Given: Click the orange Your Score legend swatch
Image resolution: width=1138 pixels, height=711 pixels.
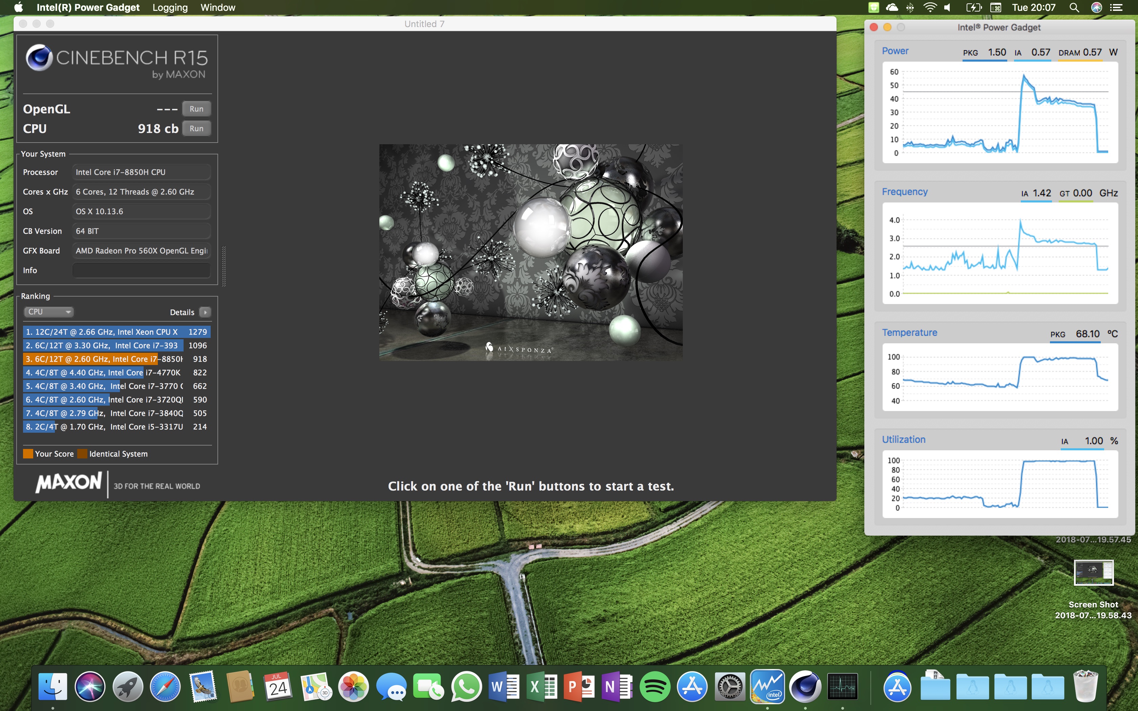Looking at the screenshot, I should coord(28,454).
